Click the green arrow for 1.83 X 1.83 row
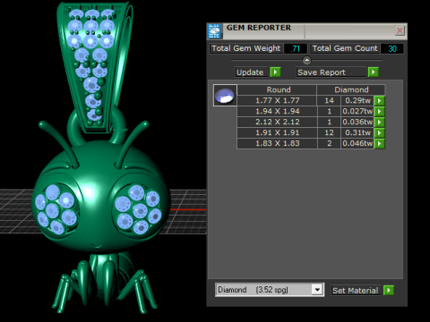The height and width of the screenshot is (322, 430). pyautogui.click(x=379, y=143)
